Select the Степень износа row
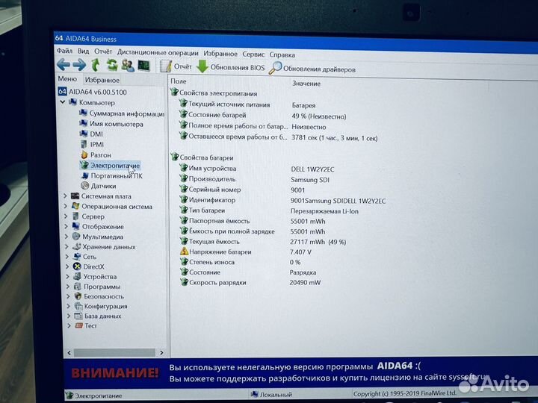538x403 pixels. click(x=240, y=262)
